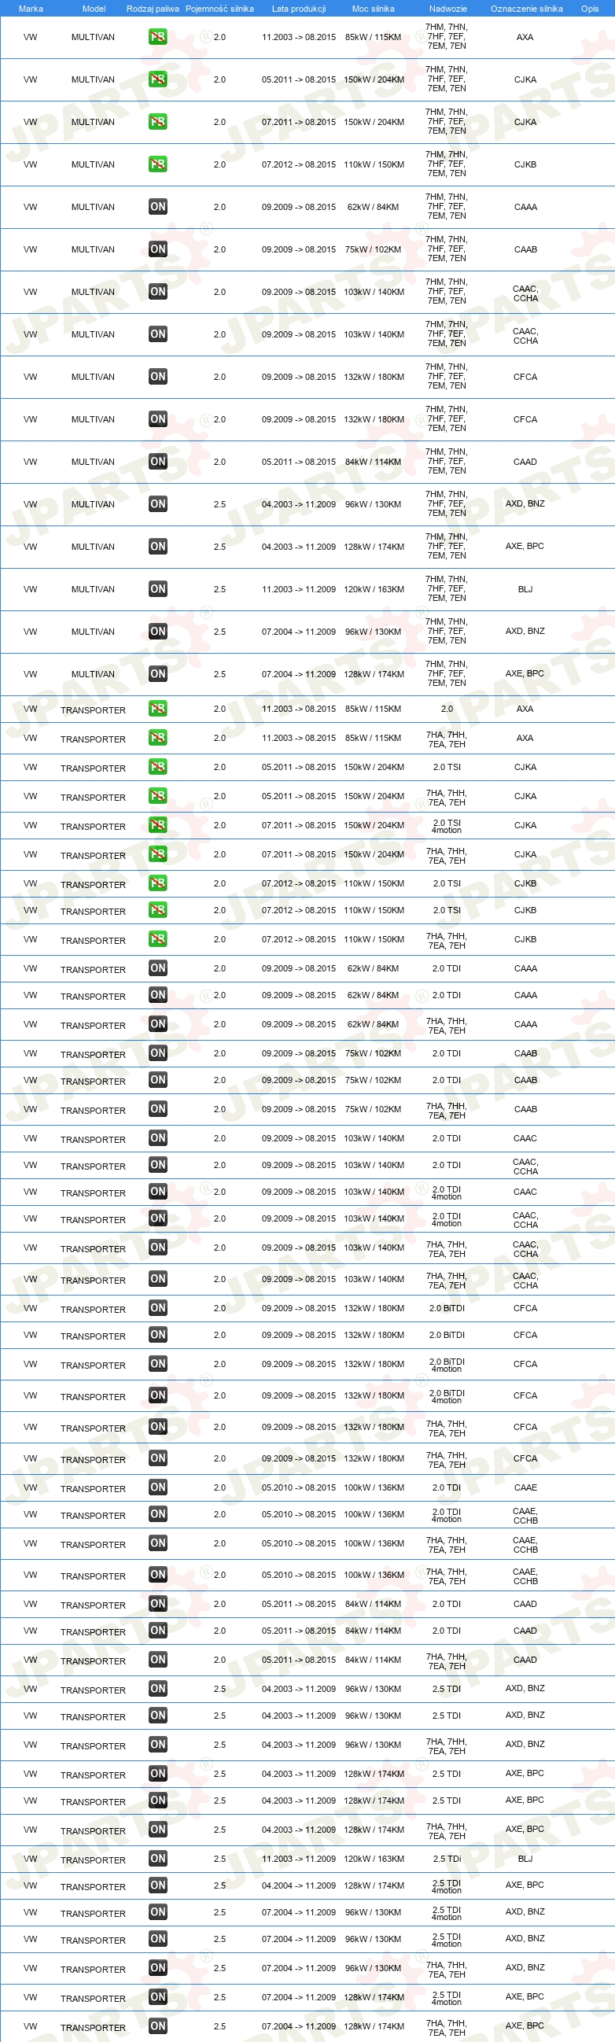Click ON diesel icon in Multivan CAAA row
615x2042 pixels.
(x=158, y=207)
